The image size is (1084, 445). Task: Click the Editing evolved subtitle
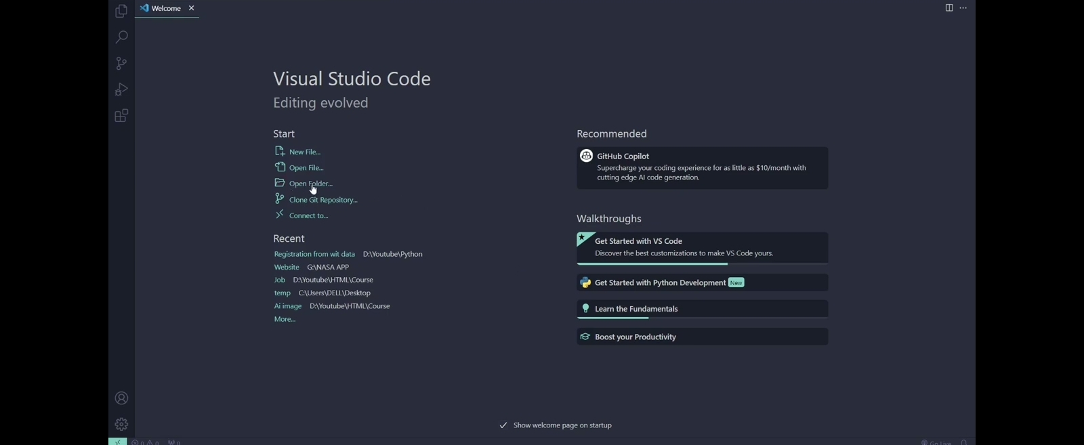320,103
